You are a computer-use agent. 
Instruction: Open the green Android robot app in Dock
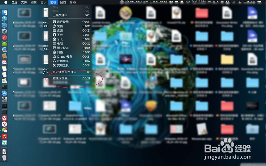(4, 43)
